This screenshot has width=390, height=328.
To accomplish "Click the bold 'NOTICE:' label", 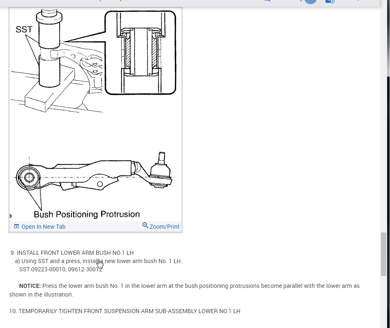I will click(30, 286).
